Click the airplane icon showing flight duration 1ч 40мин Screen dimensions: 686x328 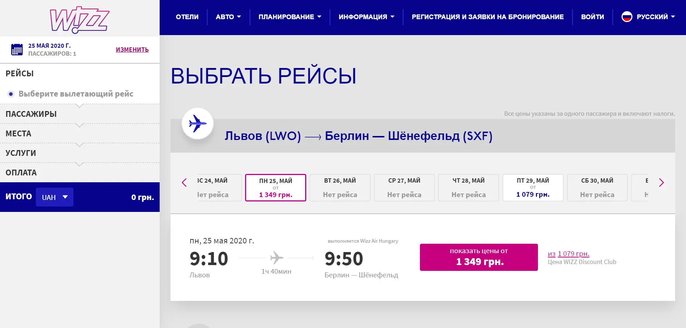(x=277, y=257)
